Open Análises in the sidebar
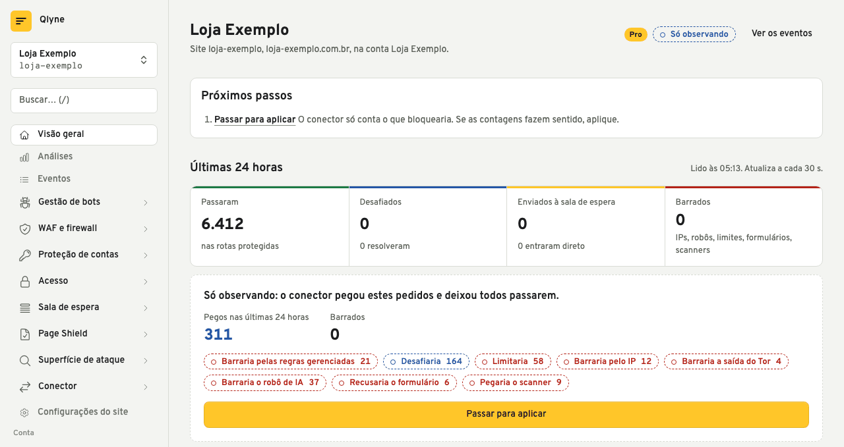Image resolution: width=844 pixels, height=447 pixels. tap(84, 157)
